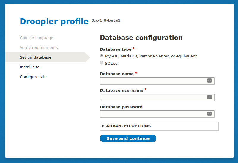Expand the Advanced Options section
This screenshot has height=163, width=238.
click(159, 126)
